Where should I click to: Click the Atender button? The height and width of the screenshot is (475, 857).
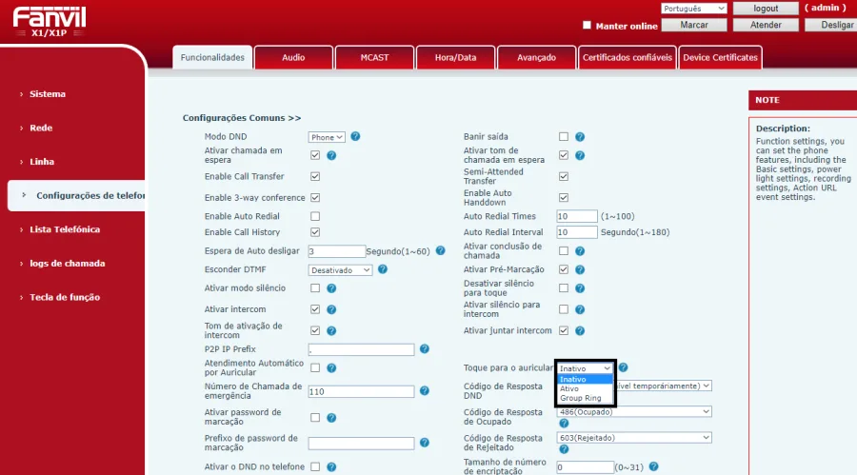pos(766,25)
